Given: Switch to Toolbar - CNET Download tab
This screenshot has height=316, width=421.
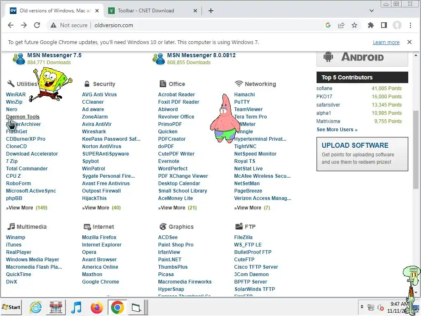Looking at the screenshot, I should (x=146, y=11).
